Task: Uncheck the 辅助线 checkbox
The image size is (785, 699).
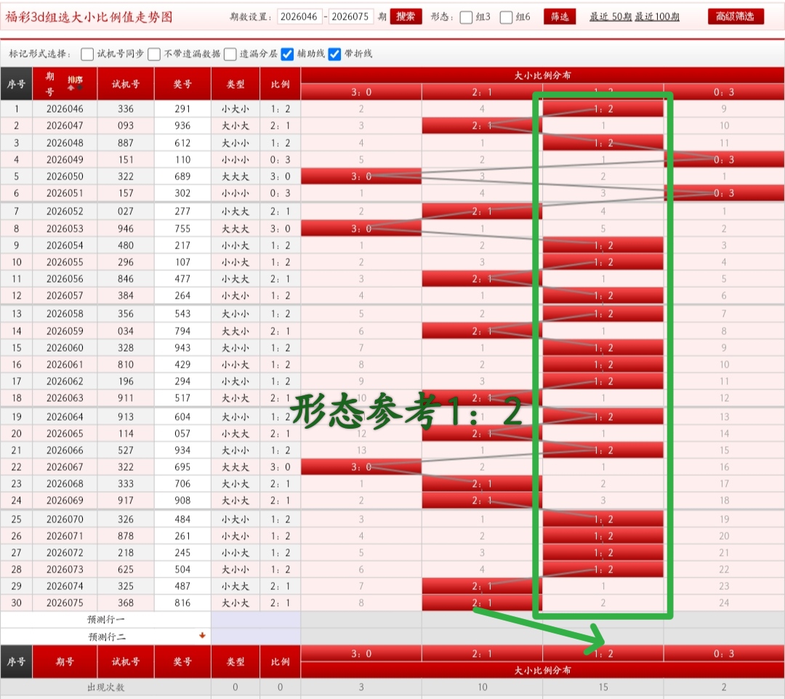Action: point(287,54)
